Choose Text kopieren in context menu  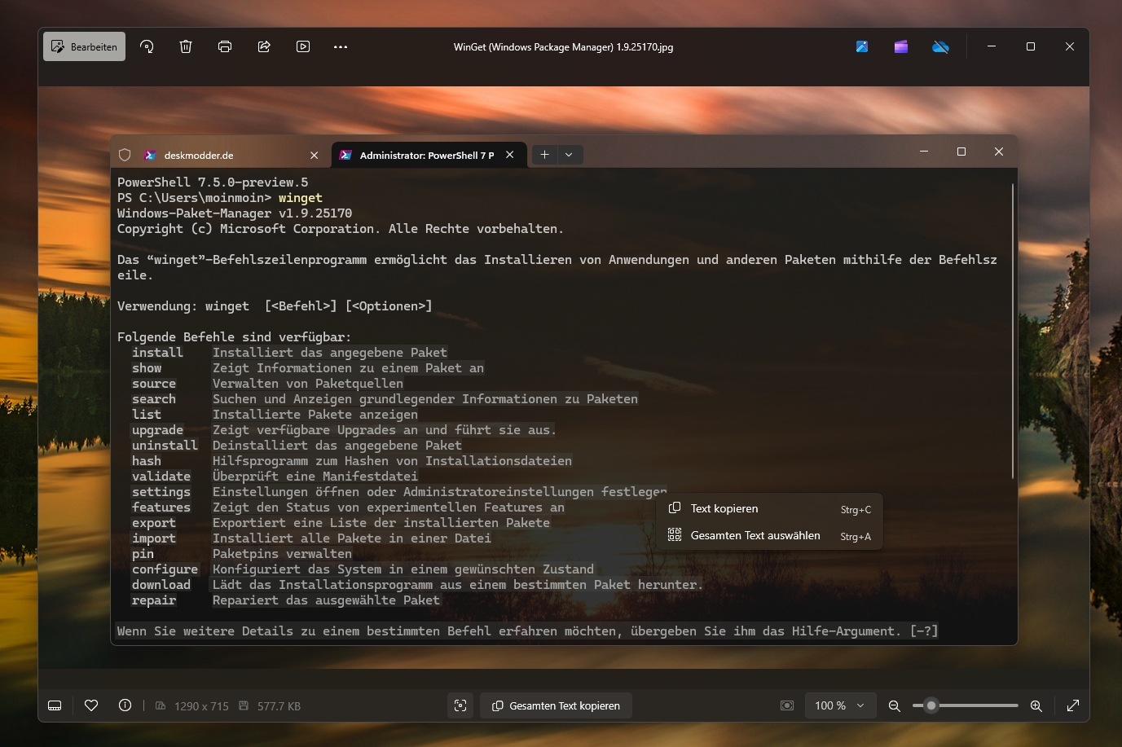pyautogui.click(x=769, y=508)
